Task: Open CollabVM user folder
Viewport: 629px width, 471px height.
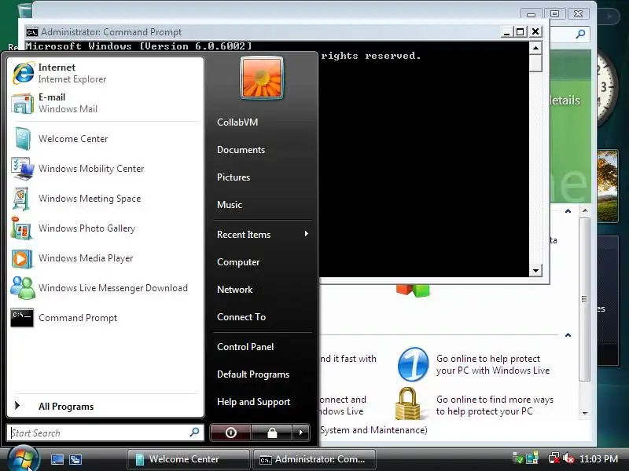Action: pyautogui.click(x=237, y=122)
